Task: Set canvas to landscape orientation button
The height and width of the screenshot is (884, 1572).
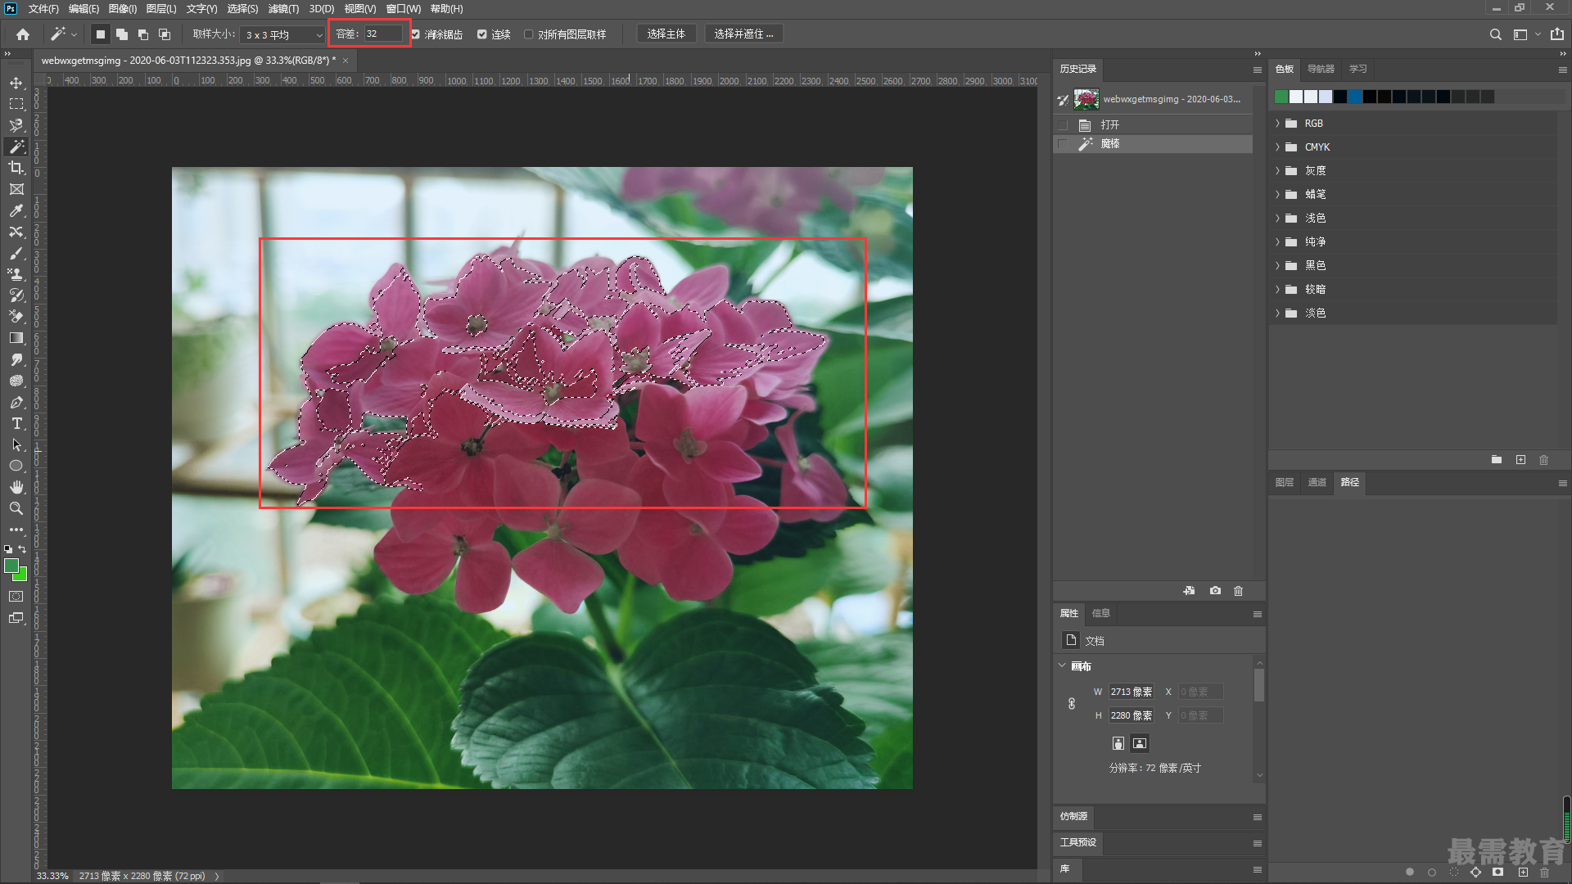Action: coord(1140,744)
